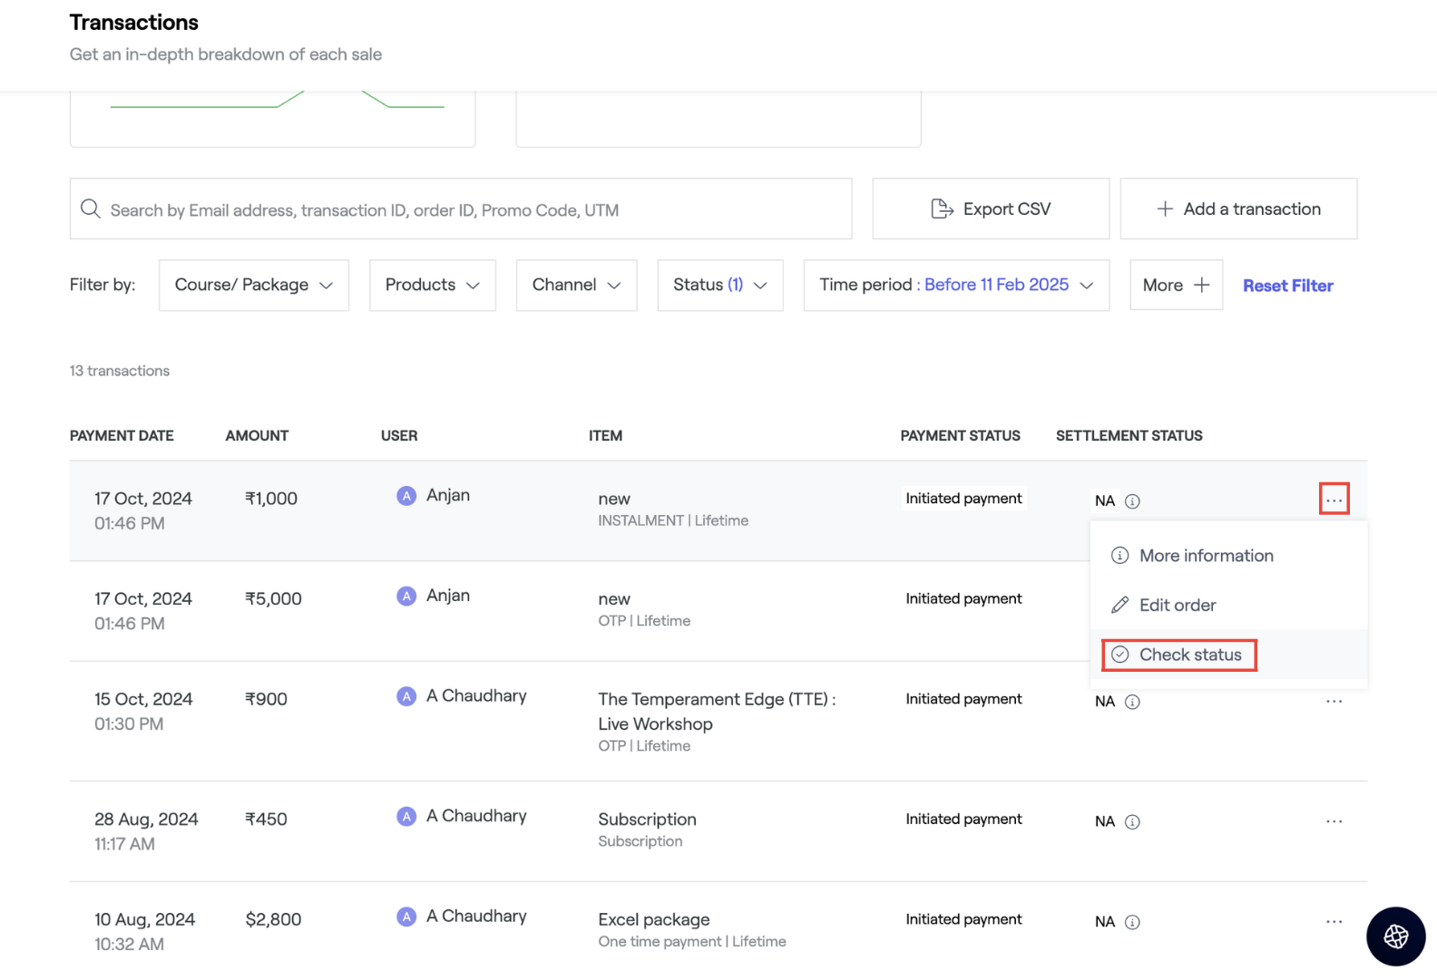
Task: Open three-dot menu for Subscription transaction
Action: (x=1334, y=821)
